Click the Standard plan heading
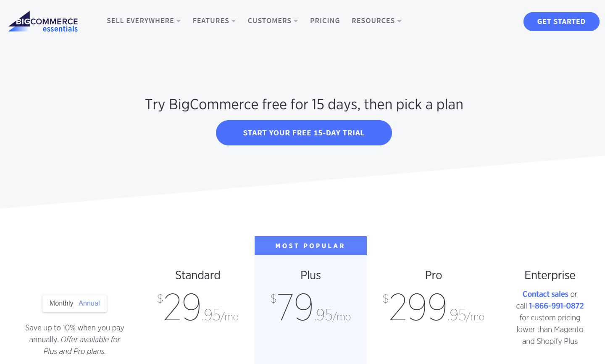605x364 pixels. [197, 275]
